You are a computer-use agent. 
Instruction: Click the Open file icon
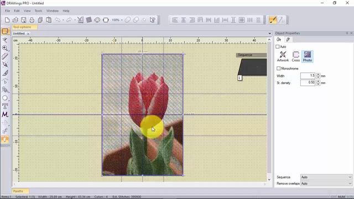(x=15, y=20)
